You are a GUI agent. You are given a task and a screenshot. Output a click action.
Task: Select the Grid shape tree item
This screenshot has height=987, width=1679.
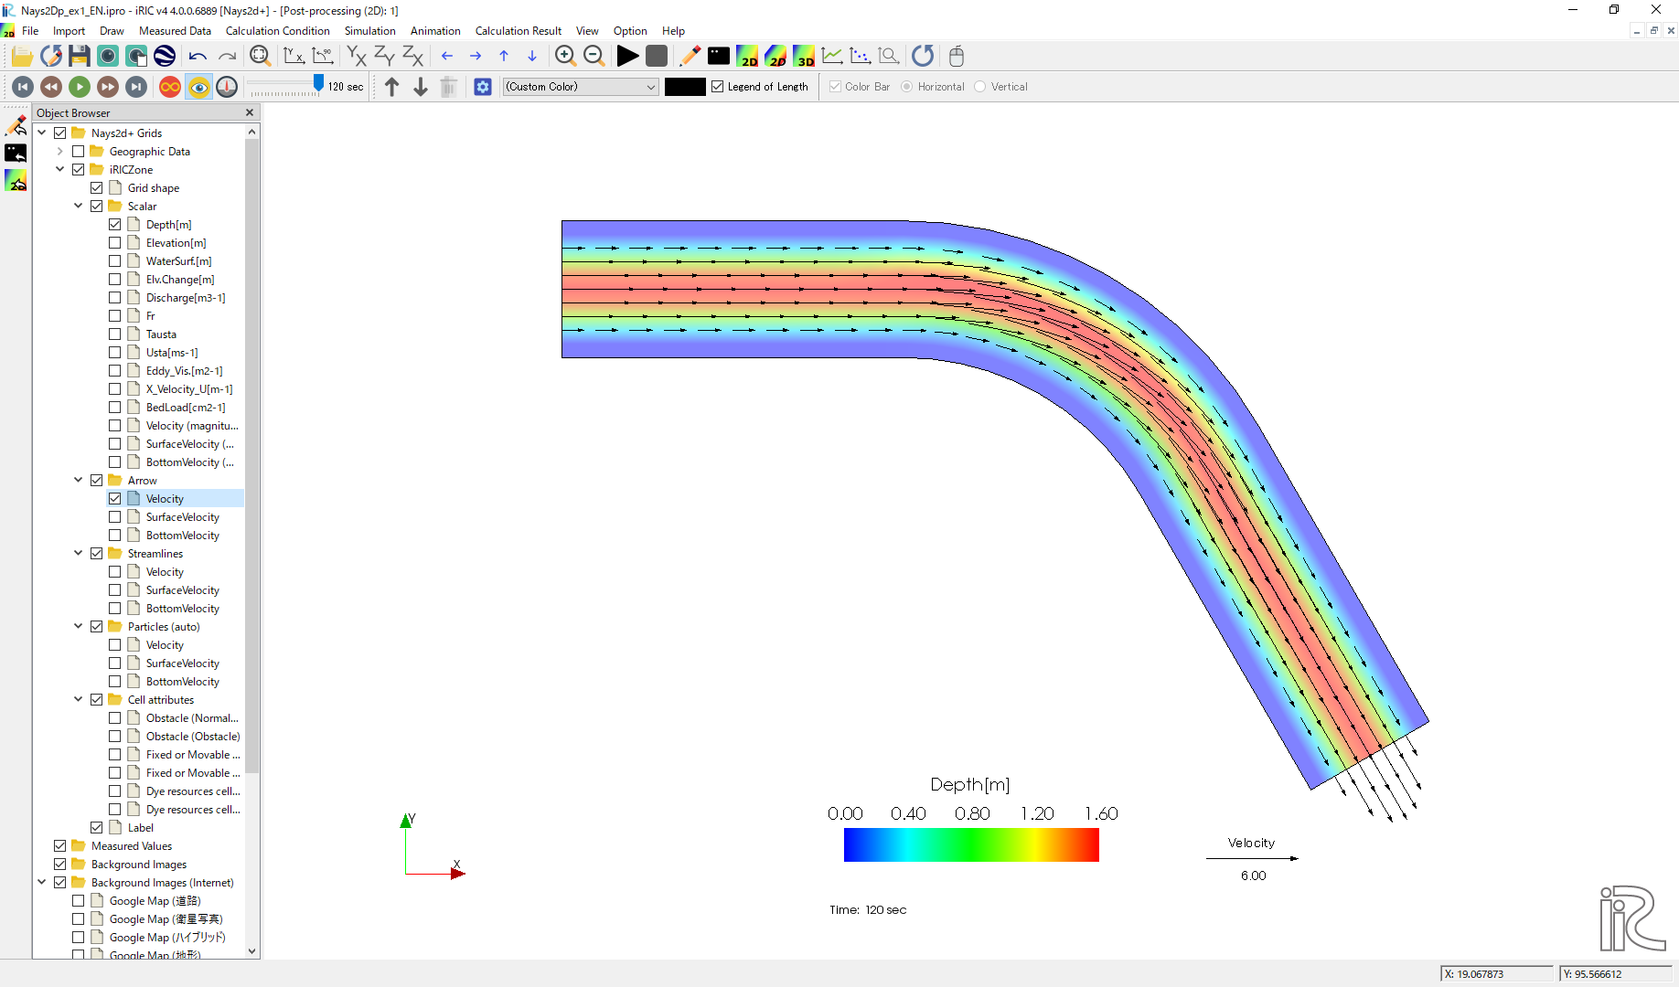(x=154, y=188)
